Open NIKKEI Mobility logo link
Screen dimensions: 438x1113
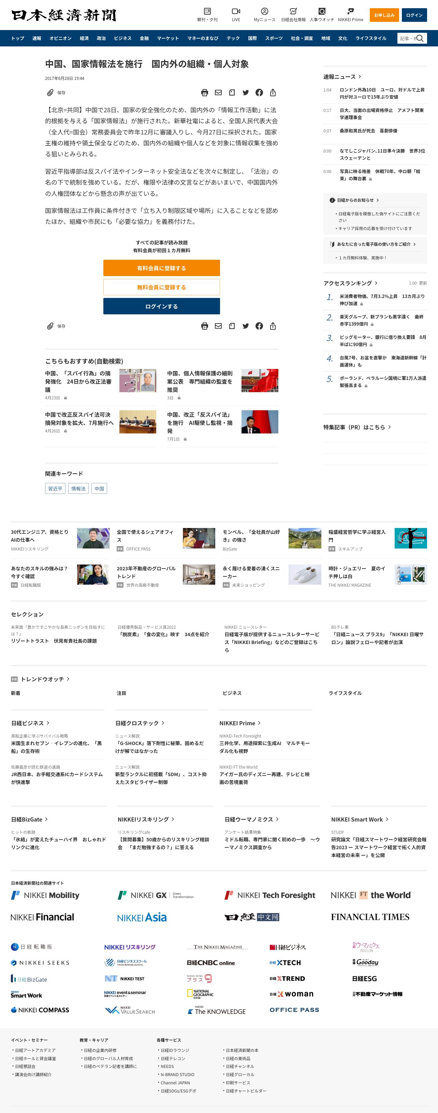[45, 895]
